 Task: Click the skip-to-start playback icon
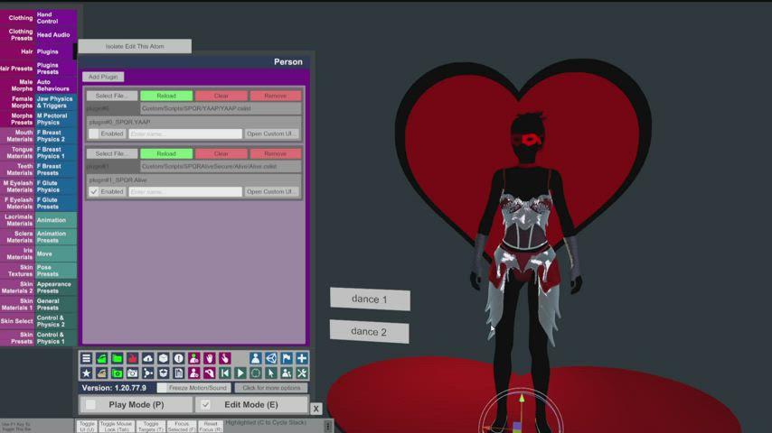pyautogui.click(x=225, y=373)
